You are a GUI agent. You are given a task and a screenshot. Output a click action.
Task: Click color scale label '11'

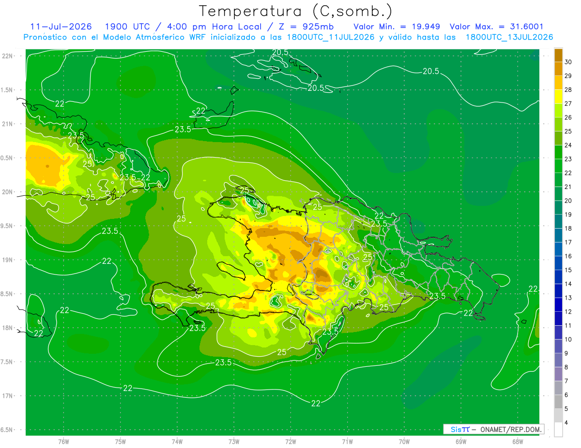[569, 325]
